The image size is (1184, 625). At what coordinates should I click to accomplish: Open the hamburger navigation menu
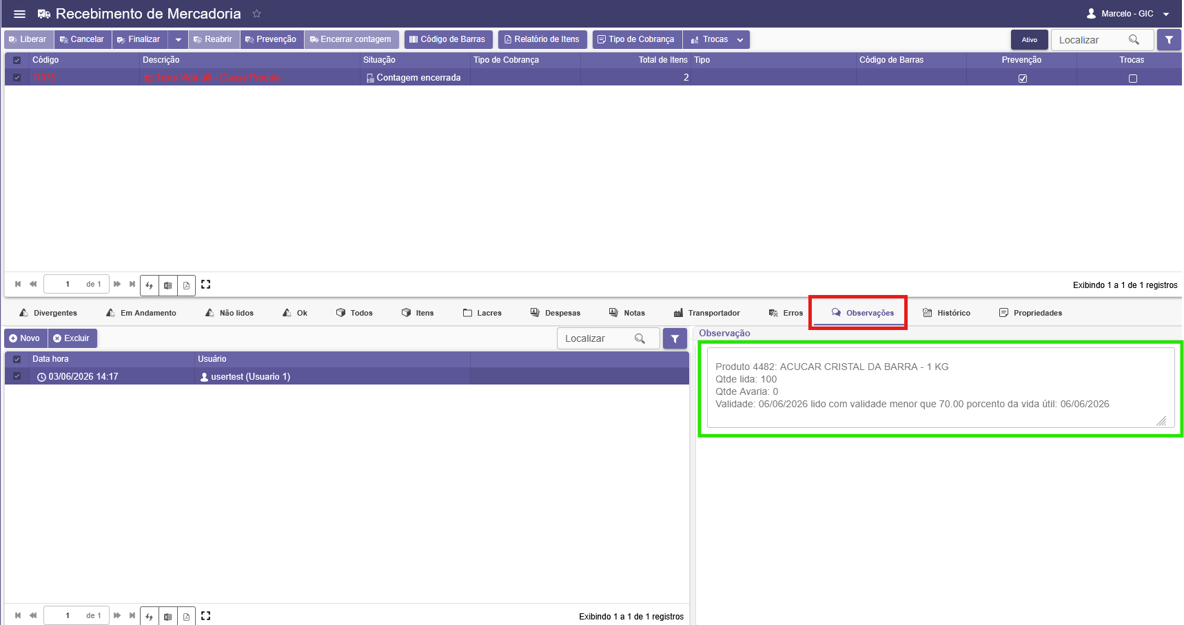pos(19,14)
